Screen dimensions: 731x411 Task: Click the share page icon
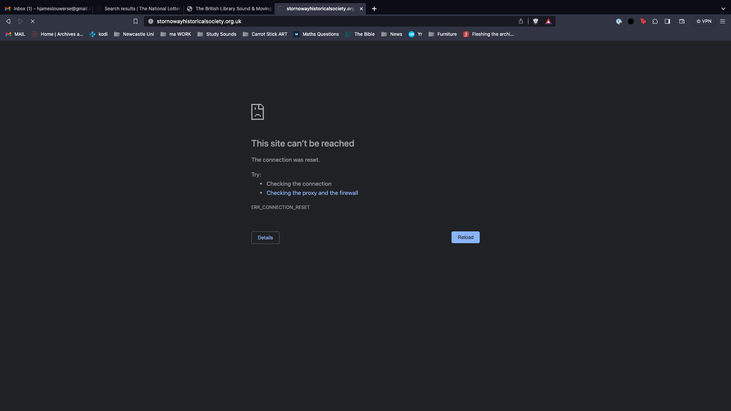(x=521, y=21)
